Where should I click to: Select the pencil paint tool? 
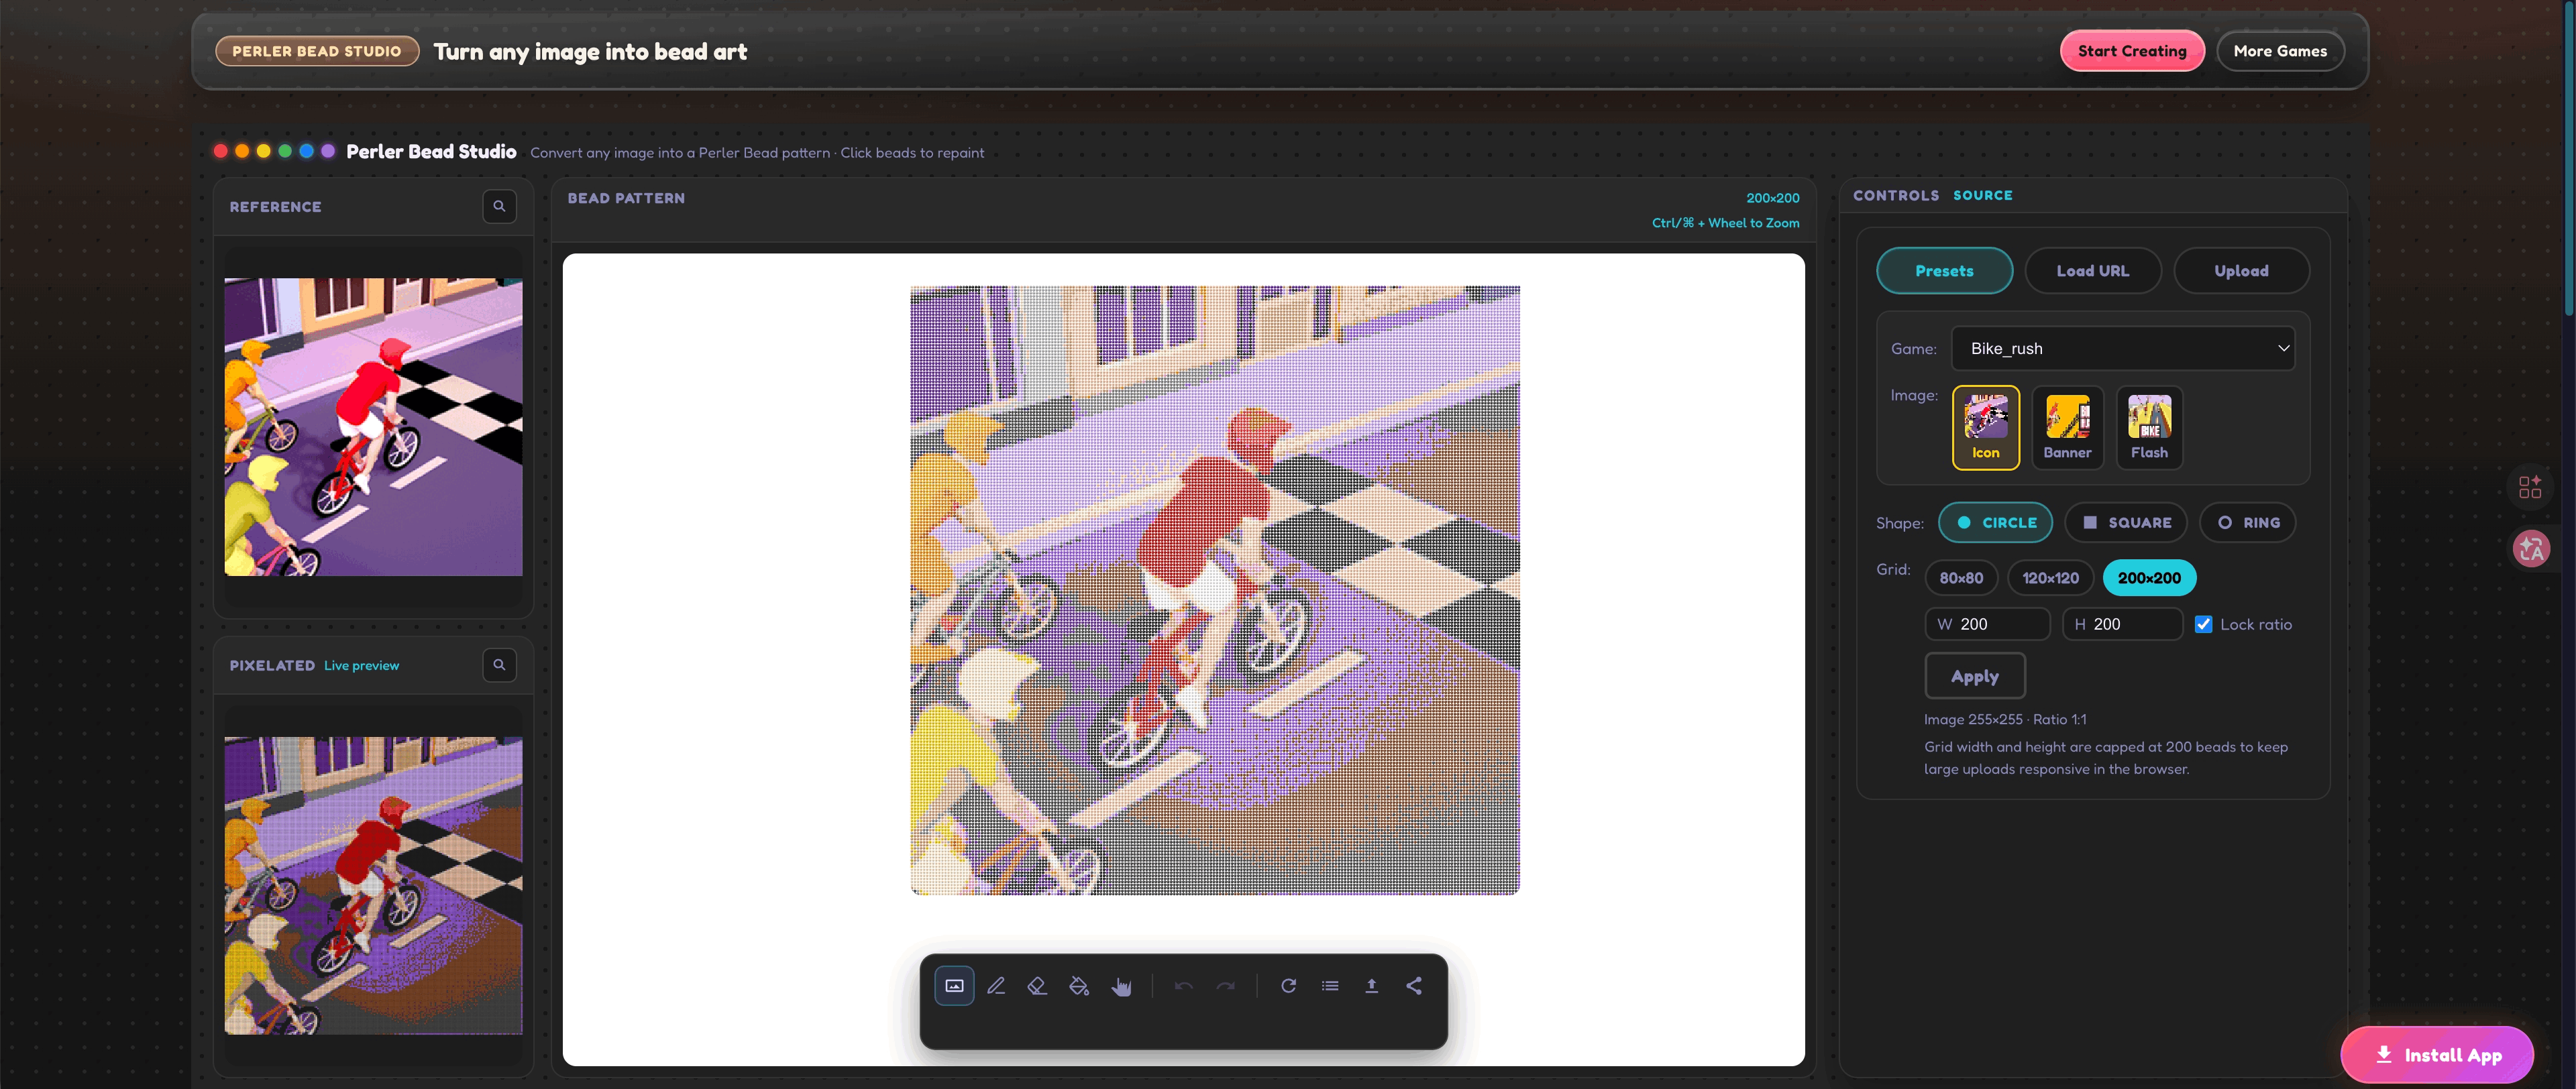[996, 986]
